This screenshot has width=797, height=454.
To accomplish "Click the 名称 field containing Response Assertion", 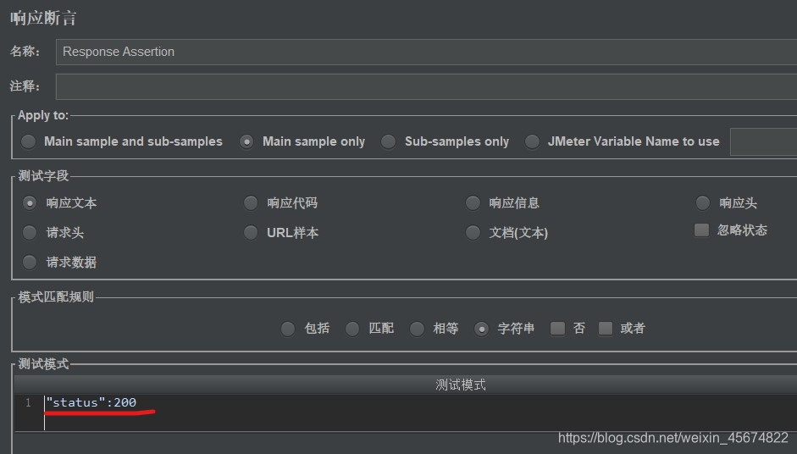I will pyautogui.click(x=426, y=52).
